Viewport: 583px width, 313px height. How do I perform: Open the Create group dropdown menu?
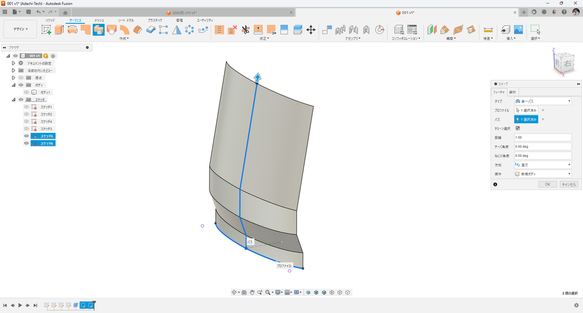[124, 38]
